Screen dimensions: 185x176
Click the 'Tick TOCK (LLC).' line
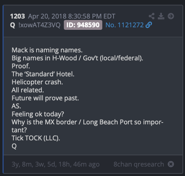click(x=36, y=138)
